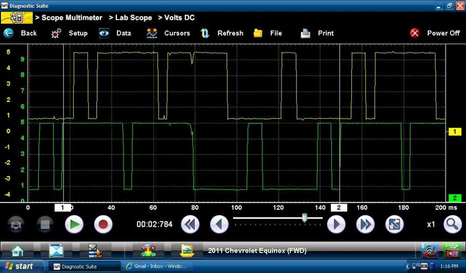Step forward one frame
The height and width of the screenshot is (273, 466).
click(x=336, y=225)
